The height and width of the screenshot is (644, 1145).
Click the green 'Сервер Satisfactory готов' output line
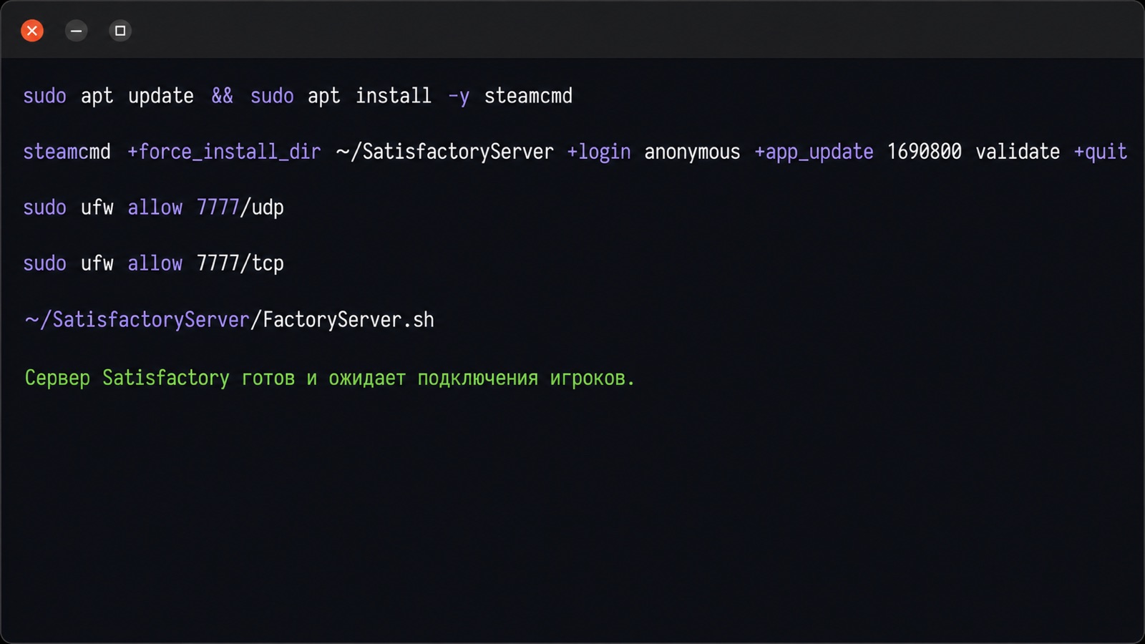(330, 378)
